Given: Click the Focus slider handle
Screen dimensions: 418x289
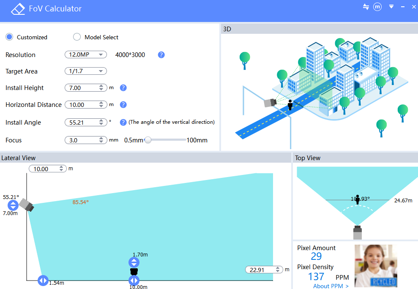Looking at the screenshot, I should coord(148,140).
